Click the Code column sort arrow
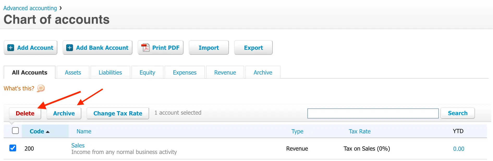Viewport: 493px width, 161px height. point(47,132)
